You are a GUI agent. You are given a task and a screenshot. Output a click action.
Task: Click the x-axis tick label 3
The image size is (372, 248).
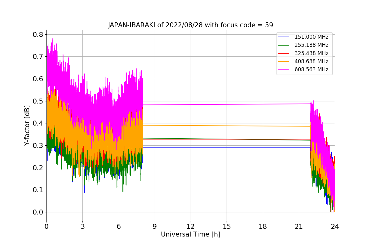(82, 226)
